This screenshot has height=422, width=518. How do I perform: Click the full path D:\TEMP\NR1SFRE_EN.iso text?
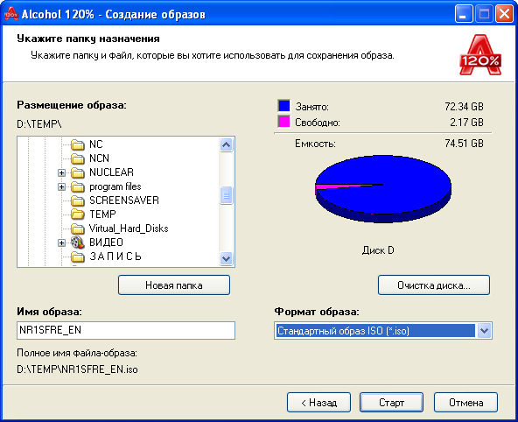[77, 369]
